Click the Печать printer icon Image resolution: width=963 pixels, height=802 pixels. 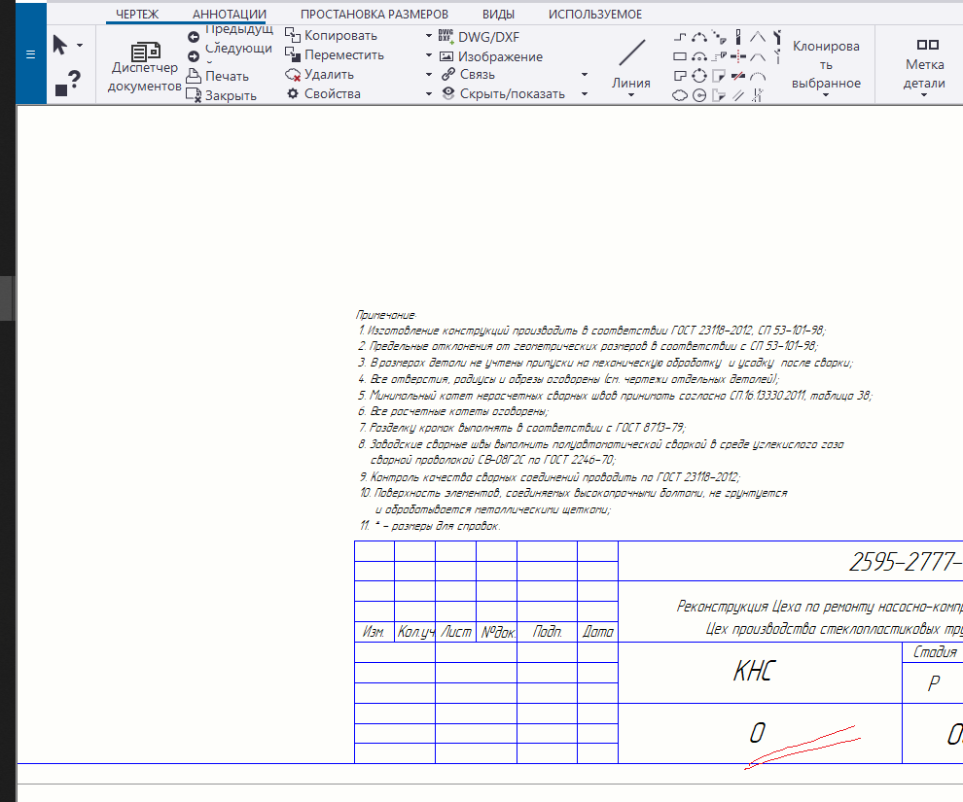194,76
